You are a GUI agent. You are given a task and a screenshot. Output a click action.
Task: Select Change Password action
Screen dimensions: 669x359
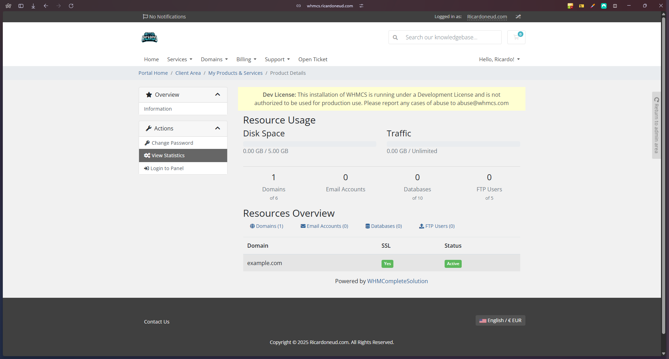(x=172, y=143)
